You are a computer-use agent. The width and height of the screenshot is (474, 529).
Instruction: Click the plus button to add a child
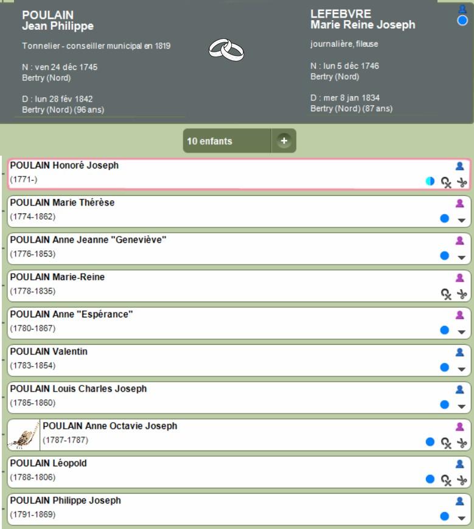(284, 140)
